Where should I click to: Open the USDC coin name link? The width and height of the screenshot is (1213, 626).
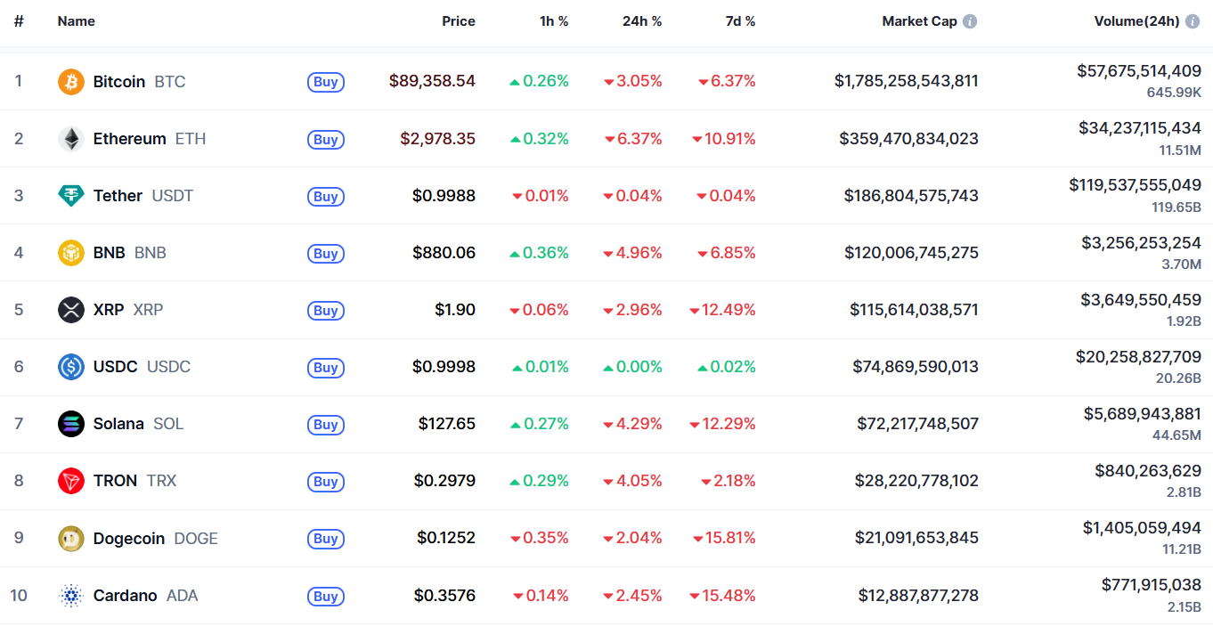(116, 367)
